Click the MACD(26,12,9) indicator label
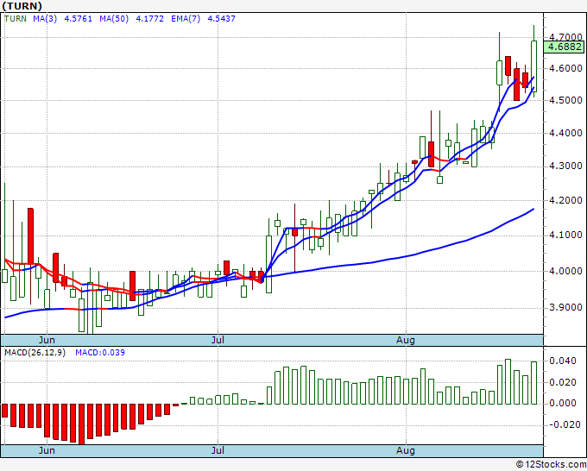 click(x=35, y=353)
